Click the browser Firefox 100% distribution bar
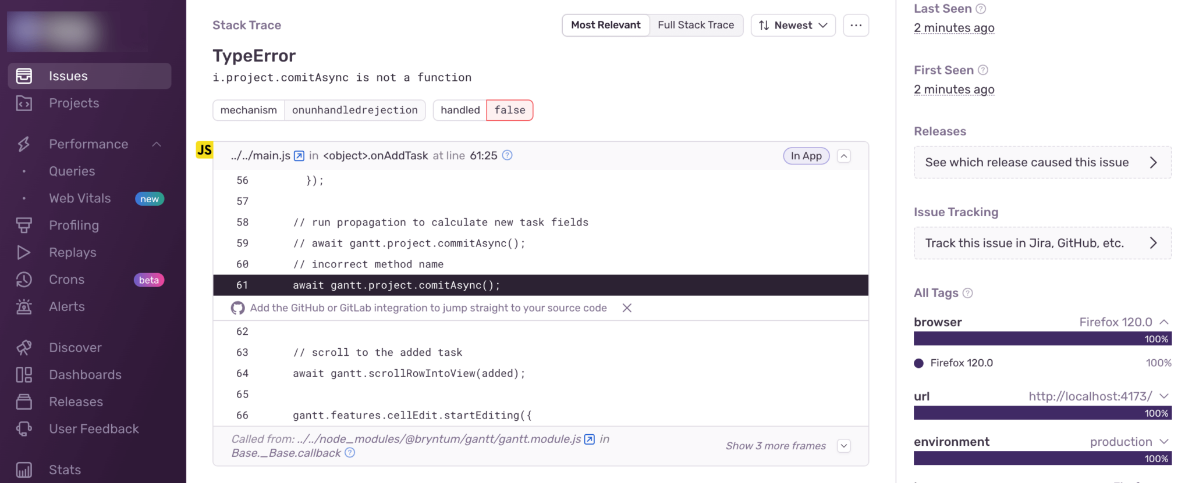Screen dimensions: 1192x483 pos(1042,339)
